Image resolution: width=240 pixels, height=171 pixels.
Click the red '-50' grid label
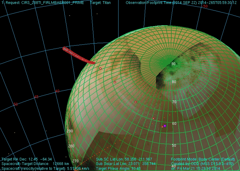(204, 6)
